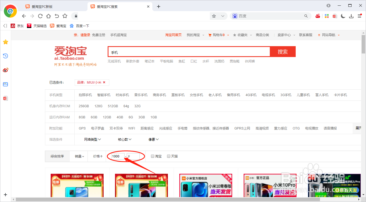The height and width of the screenshot is (202, 366).
Task: Bookmark page using address bar star
Action: point(214,16)
